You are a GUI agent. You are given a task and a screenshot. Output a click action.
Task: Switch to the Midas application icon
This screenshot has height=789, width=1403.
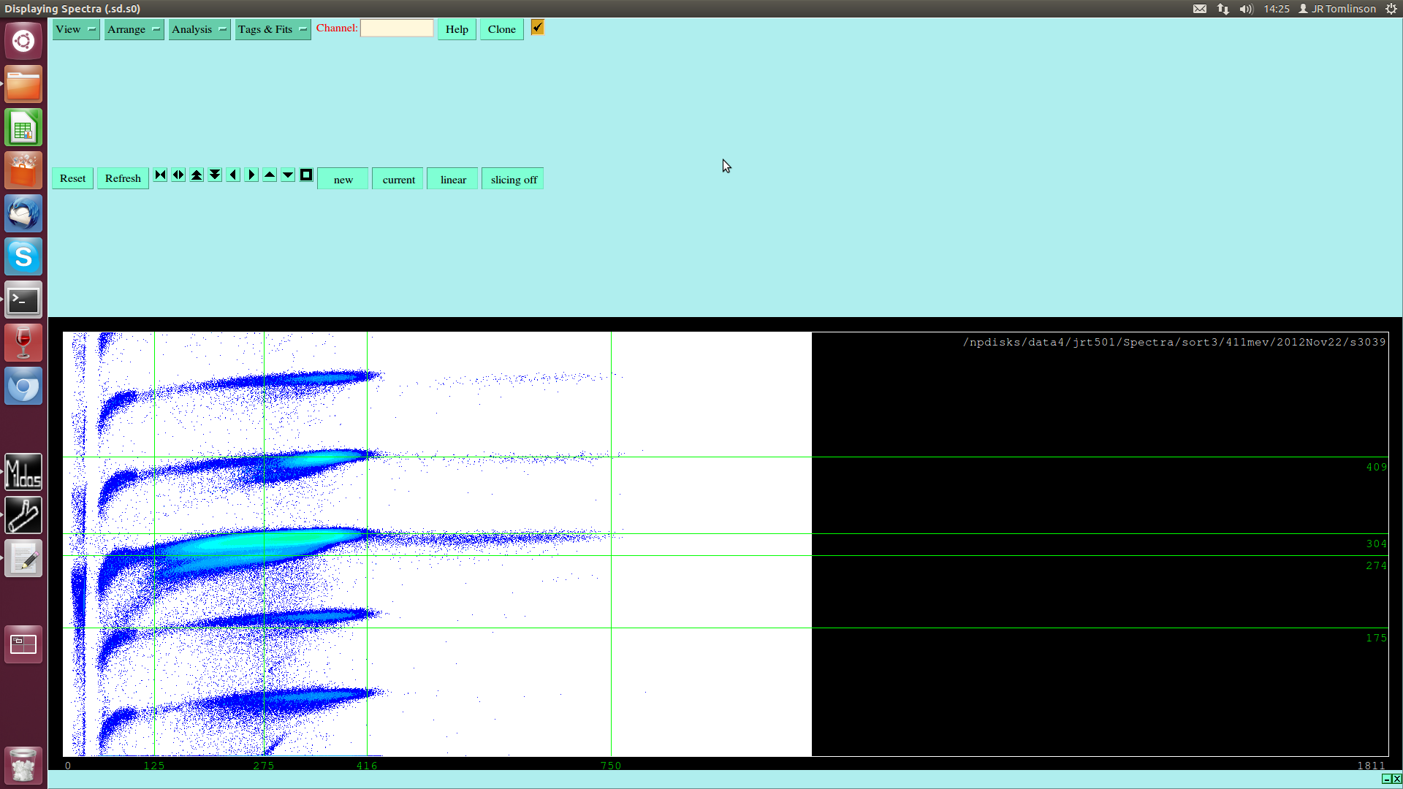pos(23,472)
